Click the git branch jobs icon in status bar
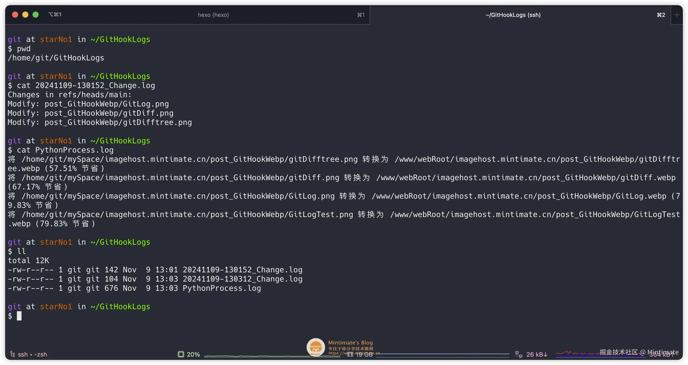688x365 pixels. coord(13,354)
